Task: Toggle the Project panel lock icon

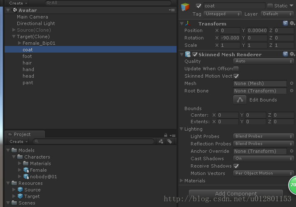Action: pos(165,135)
